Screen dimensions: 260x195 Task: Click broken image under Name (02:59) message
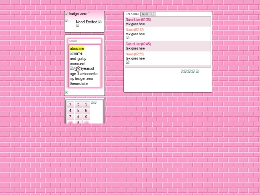[128, 62]
